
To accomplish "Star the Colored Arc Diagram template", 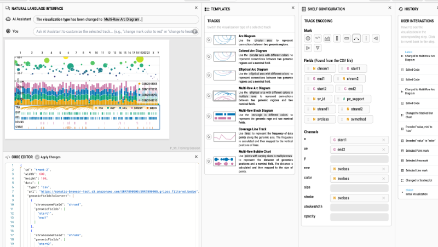I will pos(209,57).
